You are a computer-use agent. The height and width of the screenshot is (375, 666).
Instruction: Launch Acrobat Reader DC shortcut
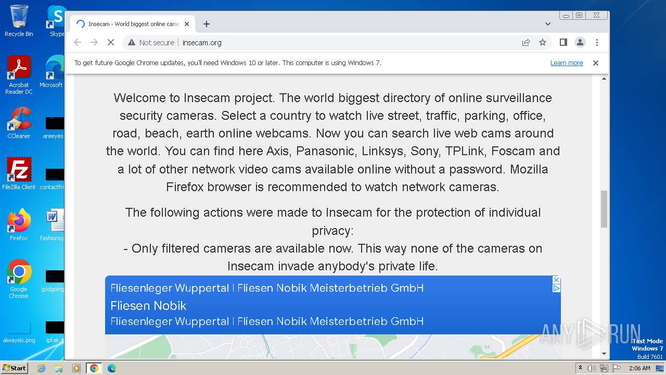(19, 75)
